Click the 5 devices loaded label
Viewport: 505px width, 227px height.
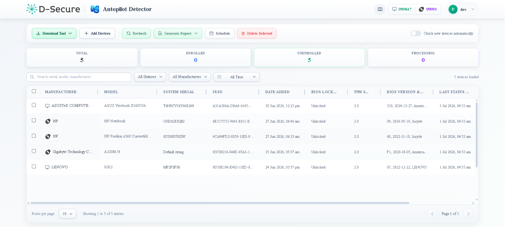click(466, 77)
